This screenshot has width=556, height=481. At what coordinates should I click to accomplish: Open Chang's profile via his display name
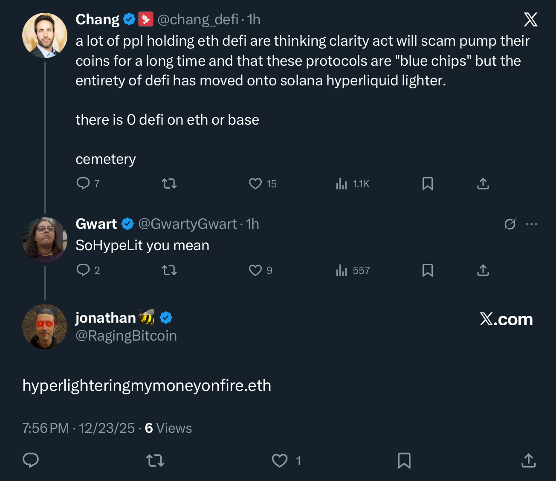97,19
